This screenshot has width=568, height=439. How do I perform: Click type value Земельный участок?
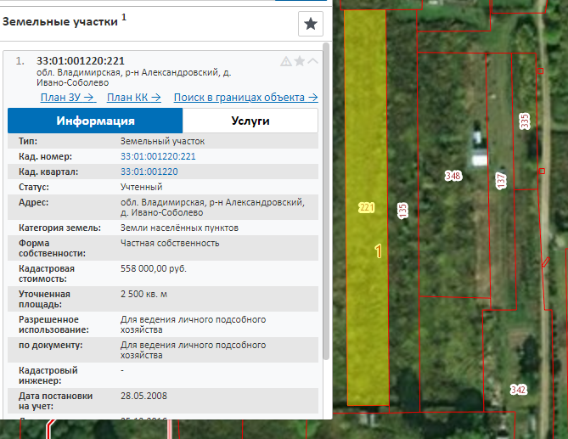click(163, 141)
